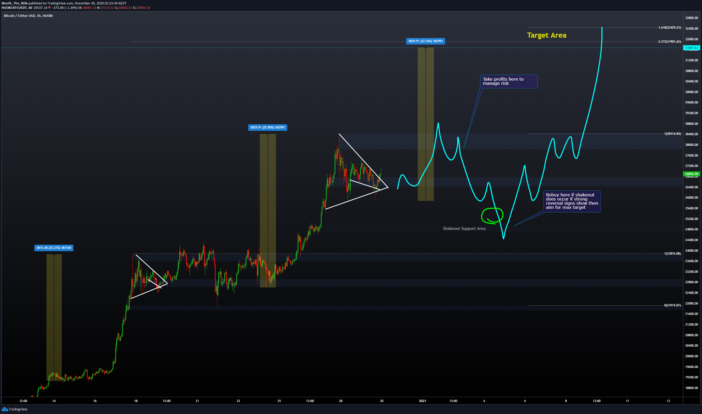Image resolution: width=702 pixels, height=414 pixels.
Task: Click the TradingView cloud logo icon
Action: pos(5,409)
